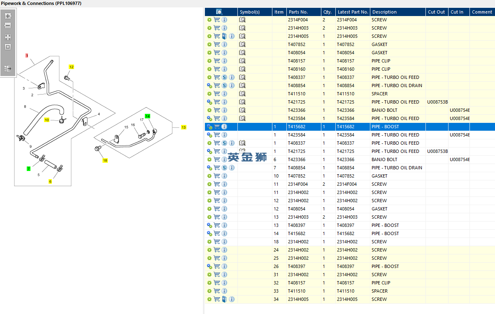
Task: Sort by the Parts No. column header
Action: pyautogui.click(x=303, y=12)
